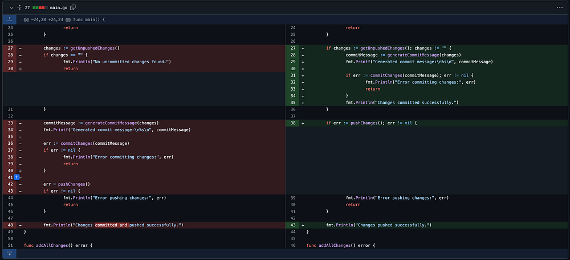Image resolution: width=570 pixels, height=260 pixels.
Task: Click the expand all lines icon
Action: pos(21,7)
